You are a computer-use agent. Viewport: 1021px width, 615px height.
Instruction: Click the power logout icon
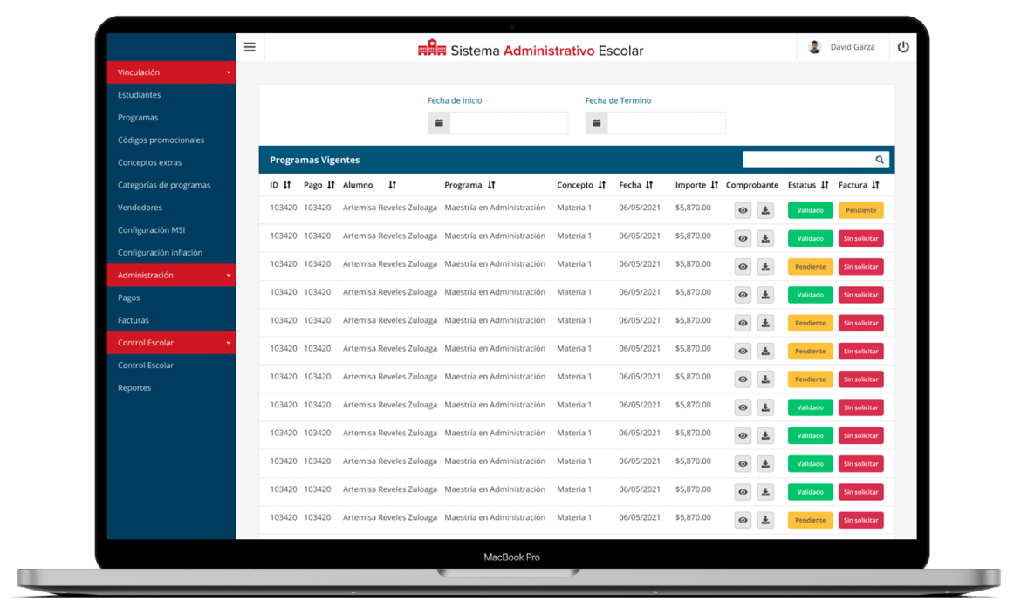click(x=902, y=47)
